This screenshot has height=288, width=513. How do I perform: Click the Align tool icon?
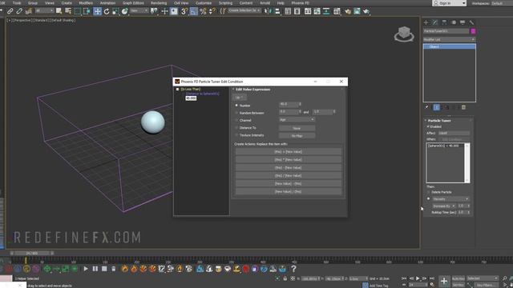tap(277, 11)
